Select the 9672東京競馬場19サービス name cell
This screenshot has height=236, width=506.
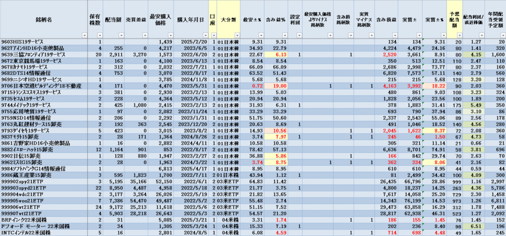click(x=44, y=60)
